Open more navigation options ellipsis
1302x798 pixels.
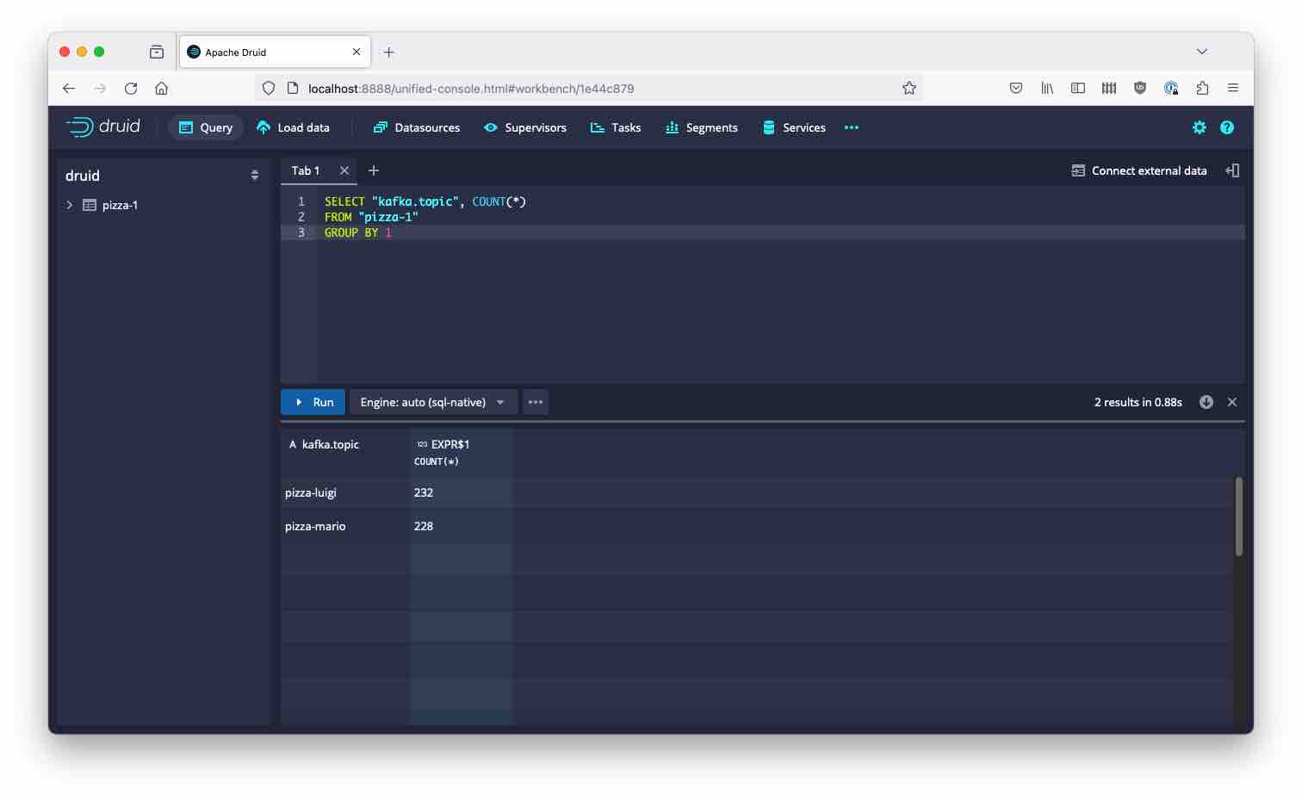point(851,127)
